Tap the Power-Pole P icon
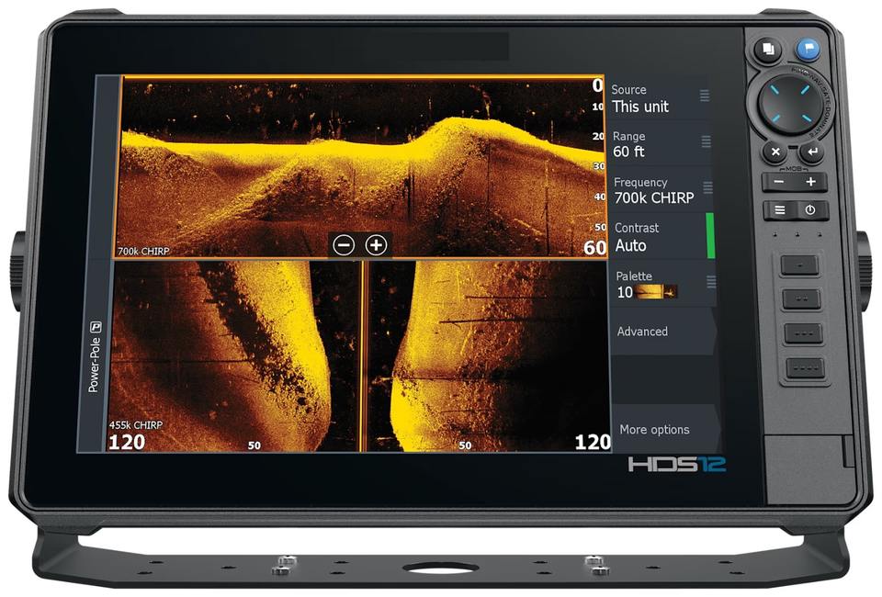 96,327
